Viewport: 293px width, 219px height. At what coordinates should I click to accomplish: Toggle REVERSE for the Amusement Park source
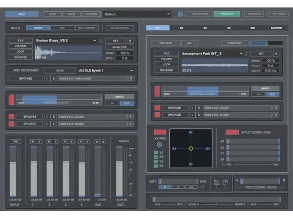[167, 70]
